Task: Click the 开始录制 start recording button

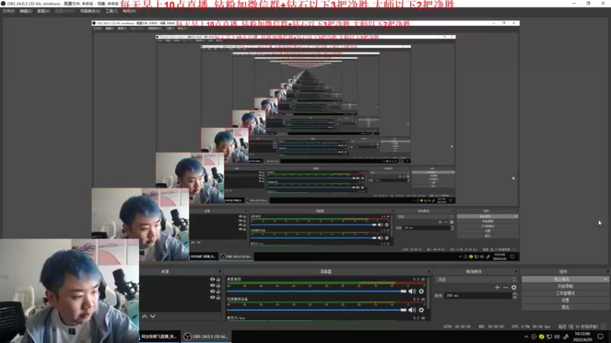Action: pos(565,287)
